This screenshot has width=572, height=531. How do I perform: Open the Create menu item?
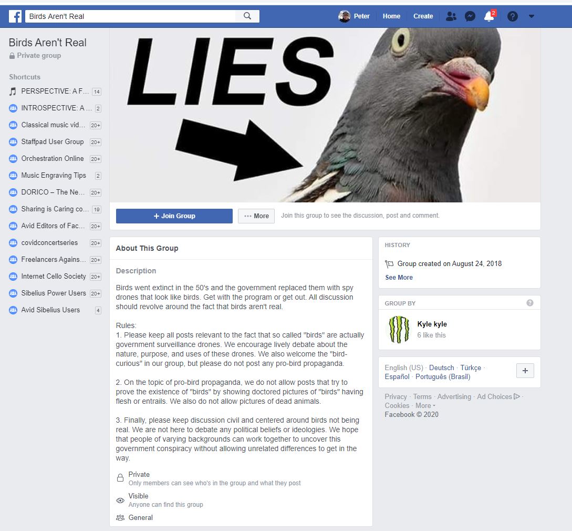[423, 16]
